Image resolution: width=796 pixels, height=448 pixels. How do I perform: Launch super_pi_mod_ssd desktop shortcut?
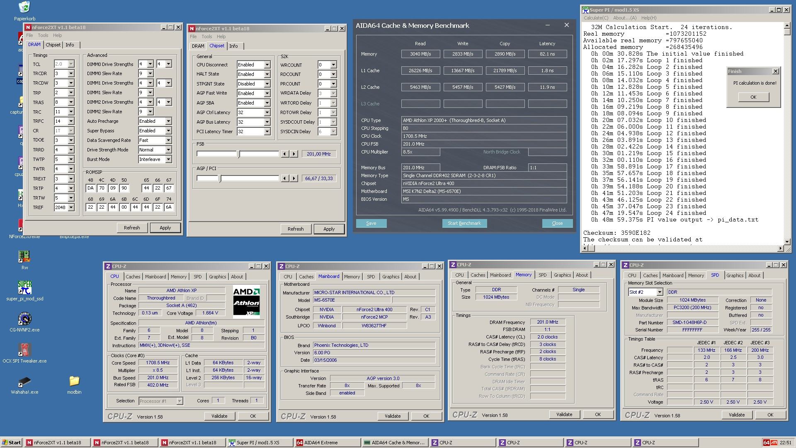pos(24,290)
